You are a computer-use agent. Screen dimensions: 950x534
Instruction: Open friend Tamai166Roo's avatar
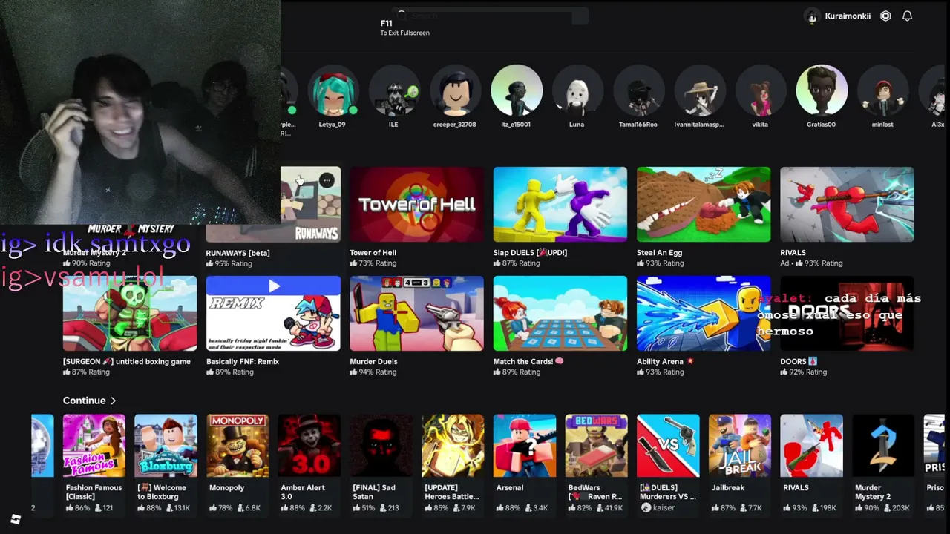pyautogui.click(x=638, y=90)
